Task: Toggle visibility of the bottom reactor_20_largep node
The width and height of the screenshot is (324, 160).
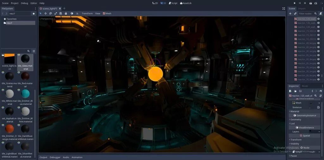Action: 318,80
